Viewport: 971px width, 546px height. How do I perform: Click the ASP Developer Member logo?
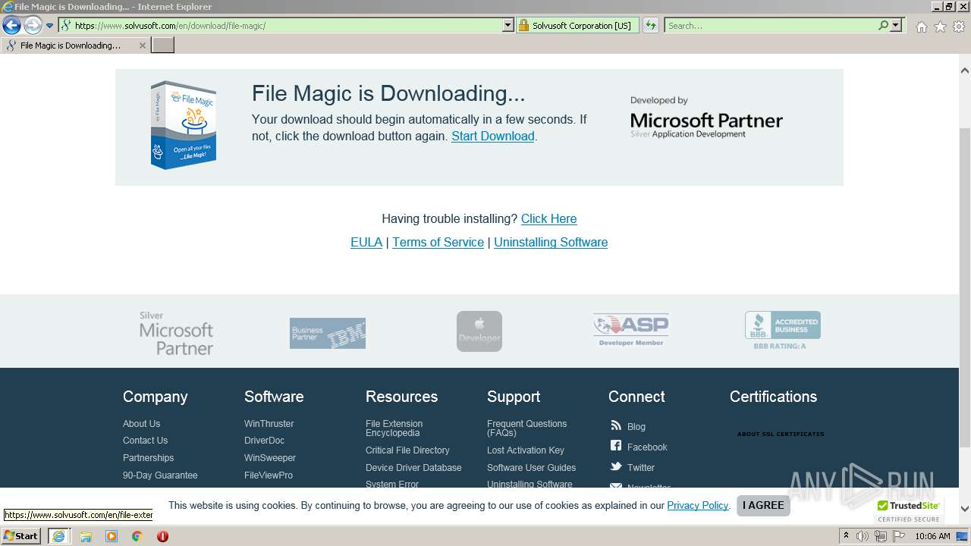pos(630,331)
